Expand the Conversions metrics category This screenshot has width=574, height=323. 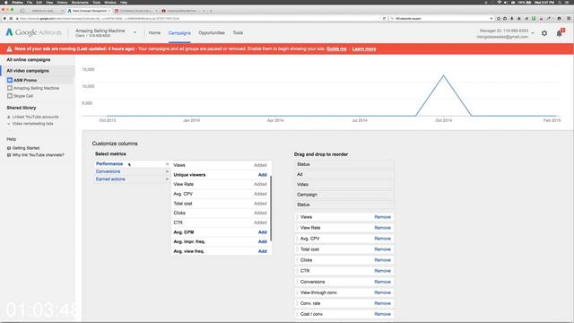pos(132,171)
